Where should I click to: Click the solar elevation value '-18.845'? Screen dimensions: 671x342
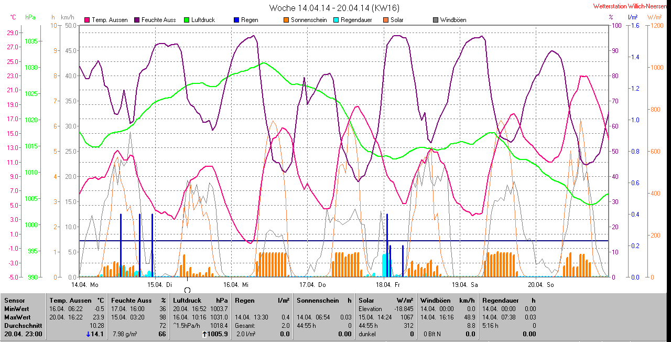click(404, 309)
